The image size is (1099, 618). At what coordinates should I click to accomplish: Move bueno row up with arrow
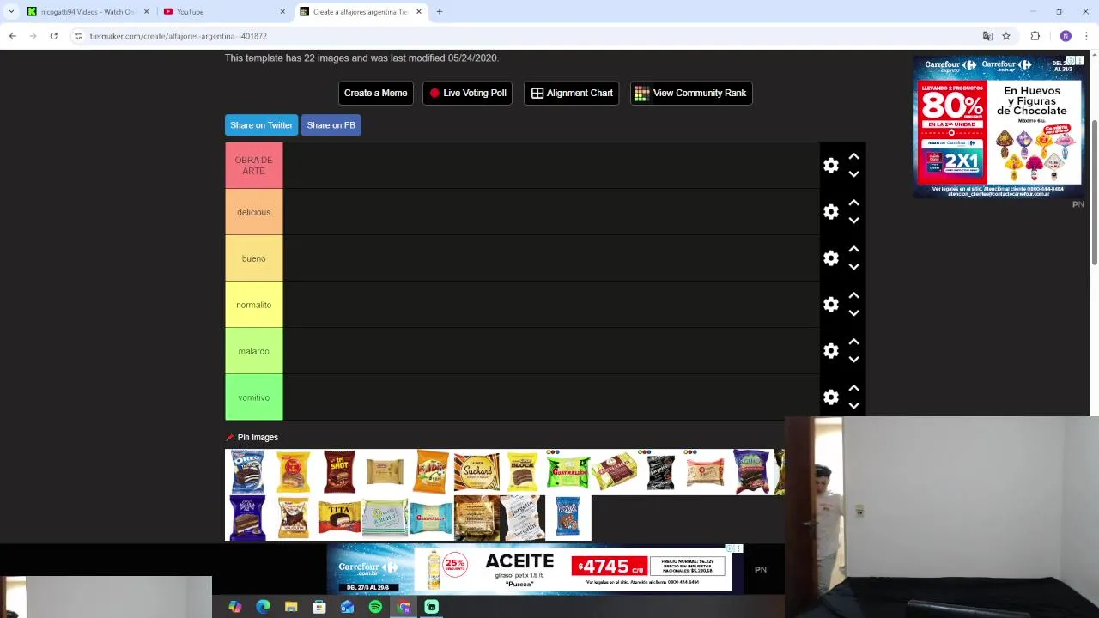click(853, 249)
